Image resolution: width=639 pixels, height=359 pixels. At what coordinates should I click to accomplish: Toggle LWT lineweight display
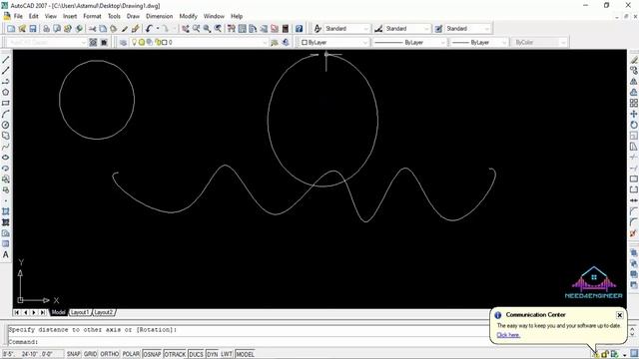227,354
